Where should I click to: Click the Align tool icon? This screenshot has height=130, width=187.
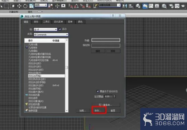(x=131, y=6)
